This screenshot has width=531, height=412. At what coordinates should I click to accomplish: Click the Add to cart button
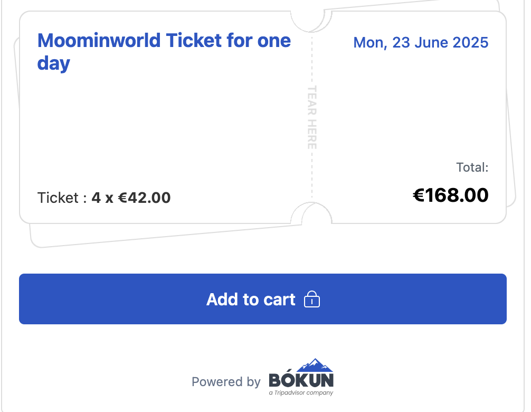pos(263,299)
